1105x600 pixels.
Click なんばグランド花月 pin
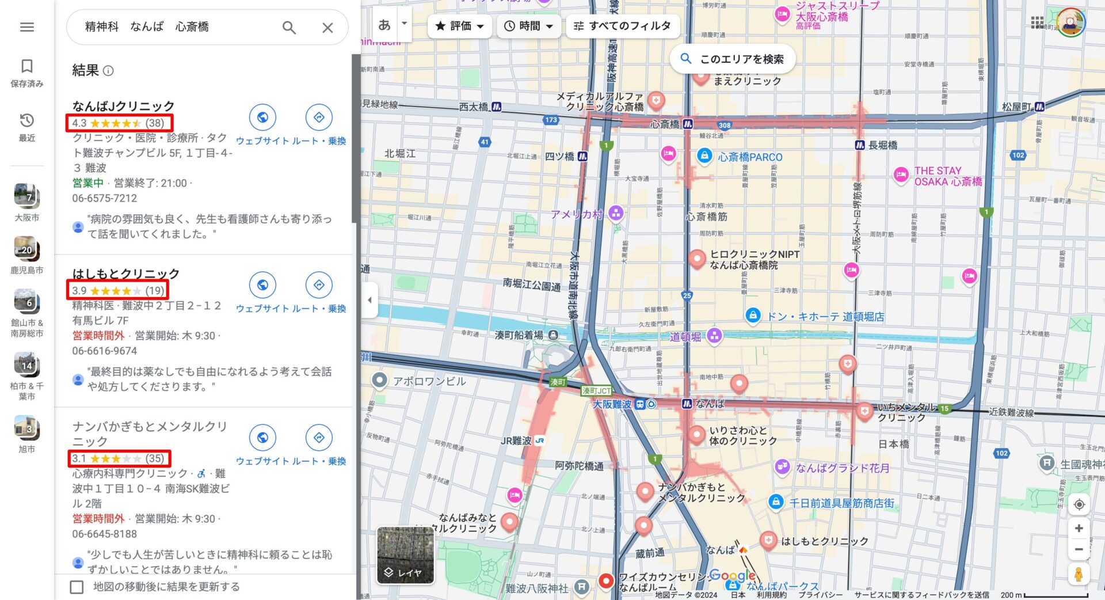click(x=782, y=466)
